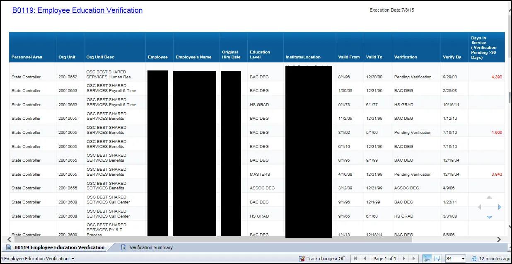Click the blue down navigation arrow overlay
This screenshot has width=512, height=264.
pos(489,217)
